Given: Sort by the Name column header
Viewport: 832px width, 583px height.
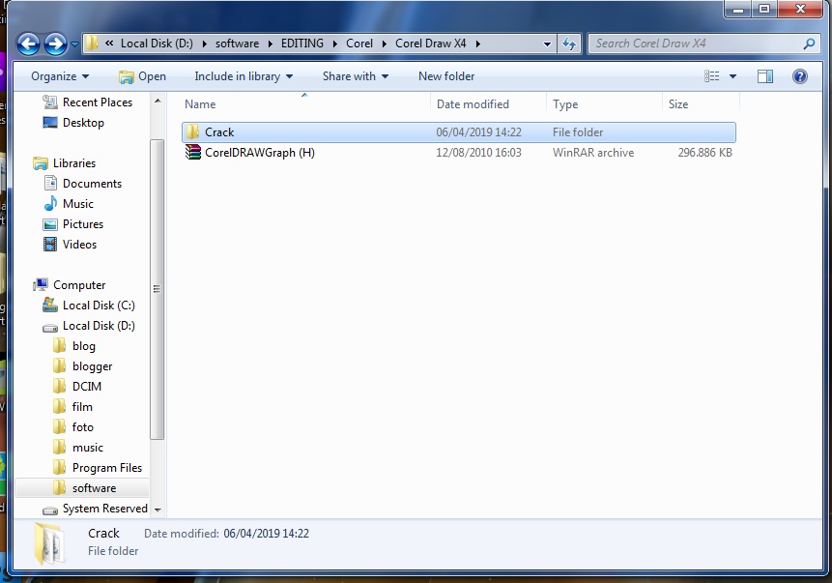Looking at the screenshot, I should [x=305, y=104].
